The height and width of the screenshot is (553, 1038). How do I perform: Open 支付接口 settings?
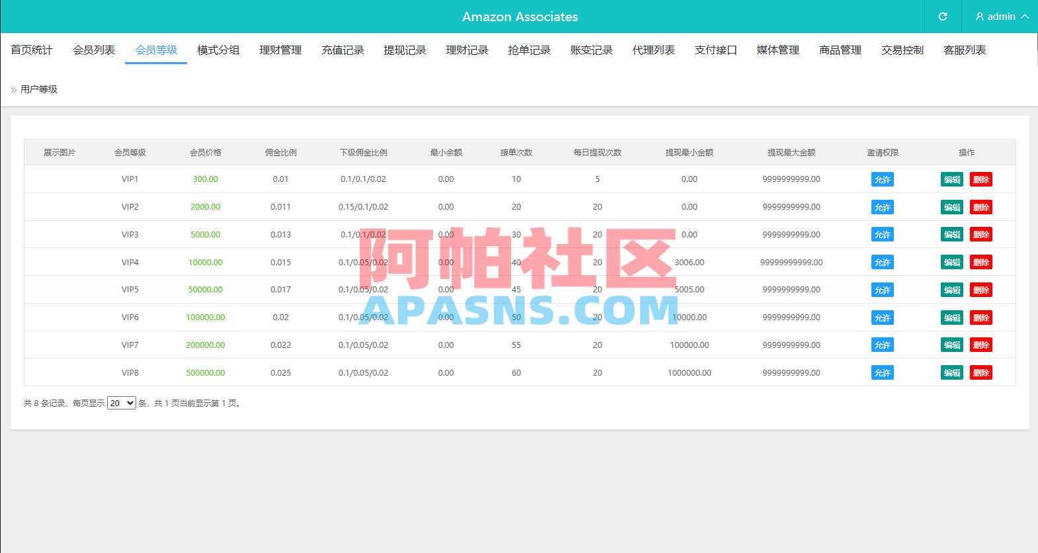coord(715,50)
